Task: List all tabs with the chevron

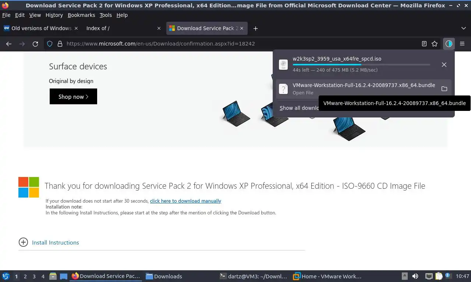Action: [x=464, y=28]
